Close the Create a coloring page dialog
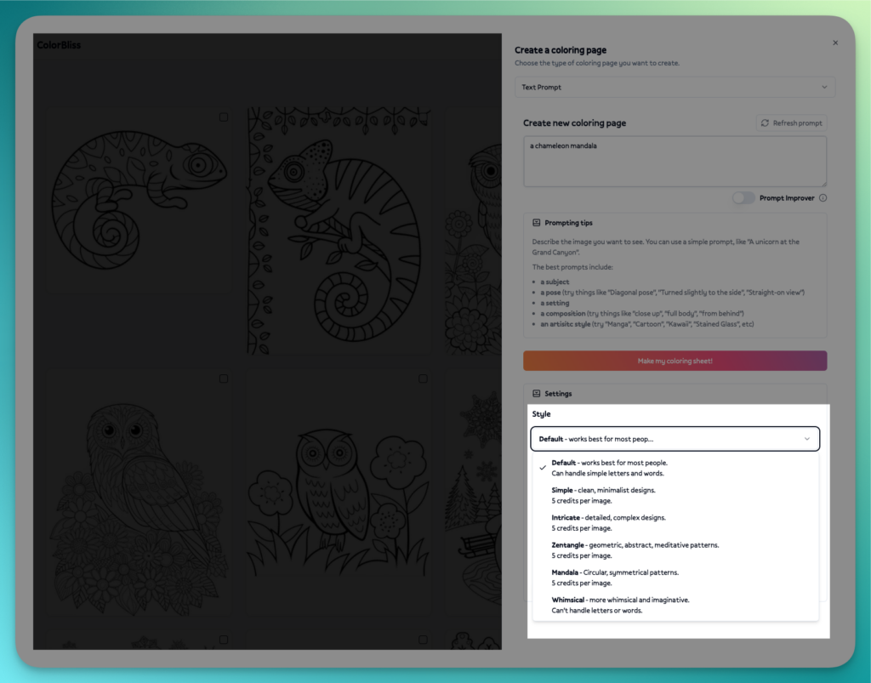Image resolution: width=871 pixels, height=683 pixels. coord(835,43)
